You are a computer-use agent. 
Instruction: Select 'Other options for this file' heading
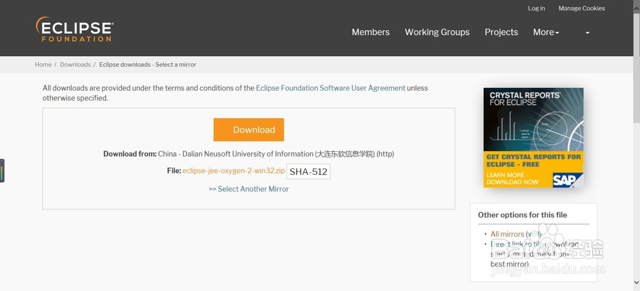[x=522, y=215]
